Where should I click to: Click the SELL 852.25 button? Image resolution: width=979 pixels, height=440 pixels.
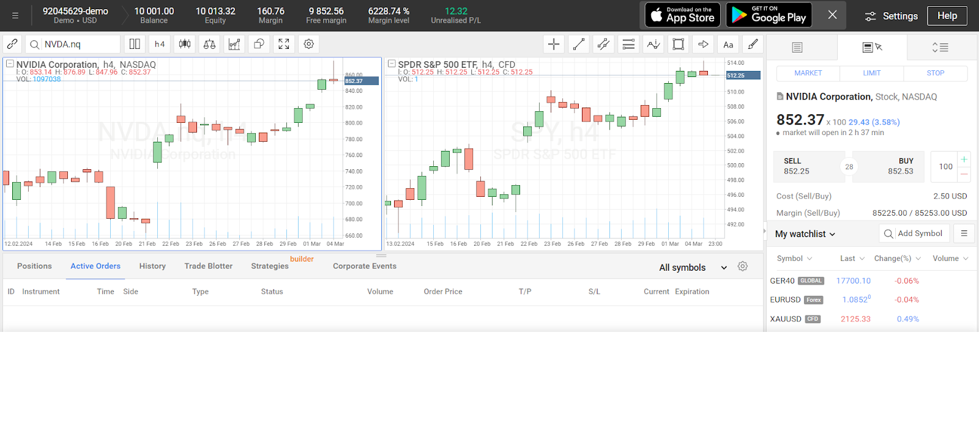coord(808,166)
